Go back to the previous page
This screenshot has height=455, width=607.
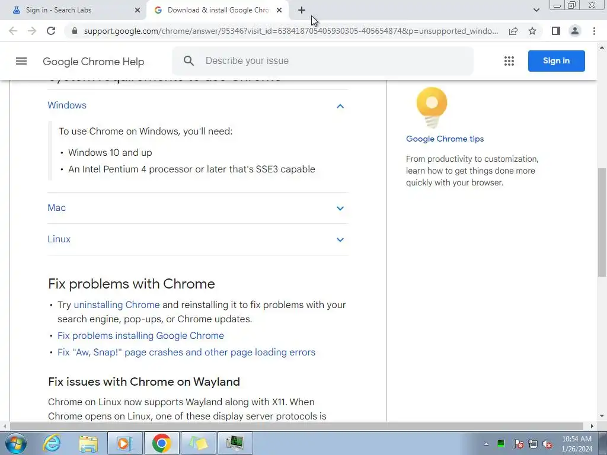(x=13, y=31)
